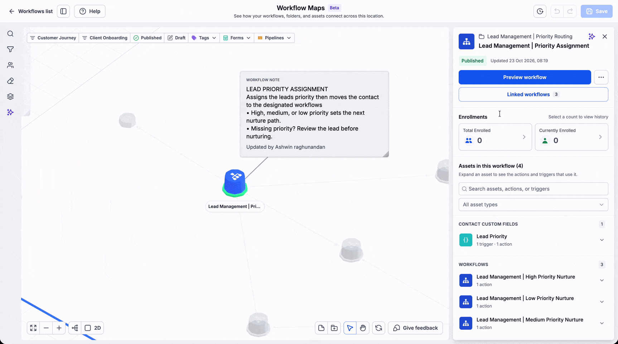The height and width of the screenshot is (344, 618).
Task: Open the layers icon in left sidebar
Action: point(10,97)
